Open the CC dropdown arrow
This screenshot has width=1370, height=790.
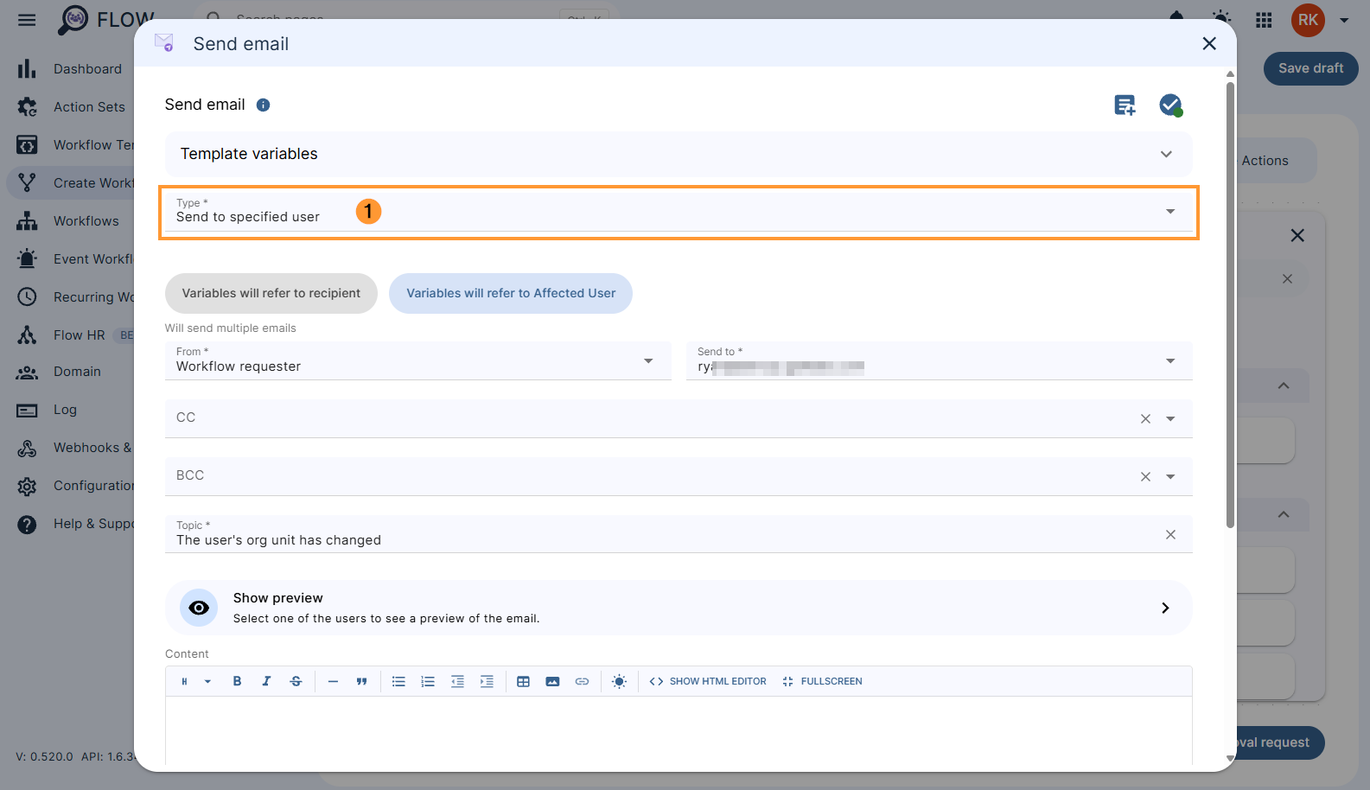[1170, 418]
